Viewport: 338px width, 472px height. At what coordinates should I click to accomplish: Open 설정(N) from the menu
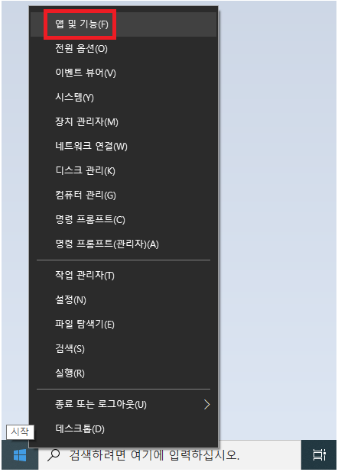point(123,299)
